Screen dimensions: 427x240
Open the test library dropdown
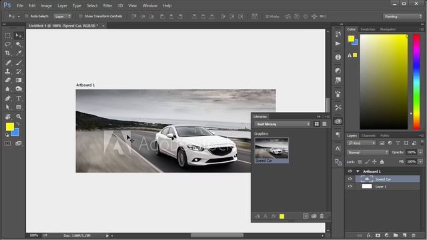coord(282,124)
